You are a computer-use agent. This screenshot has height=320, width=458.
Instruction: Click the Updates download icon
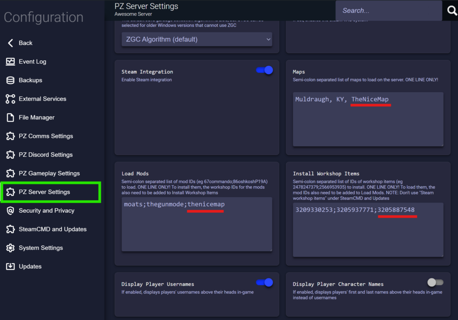pyautogui.click(x=10, y=266)
